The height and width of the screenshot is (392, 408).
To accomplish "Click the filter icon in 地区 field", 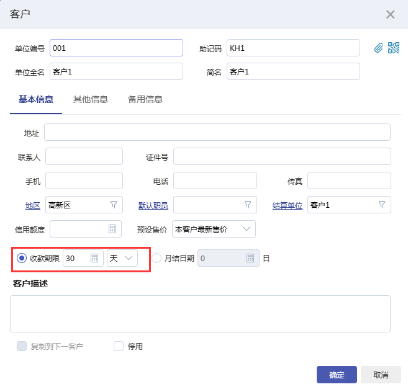I will click(114, 205).
